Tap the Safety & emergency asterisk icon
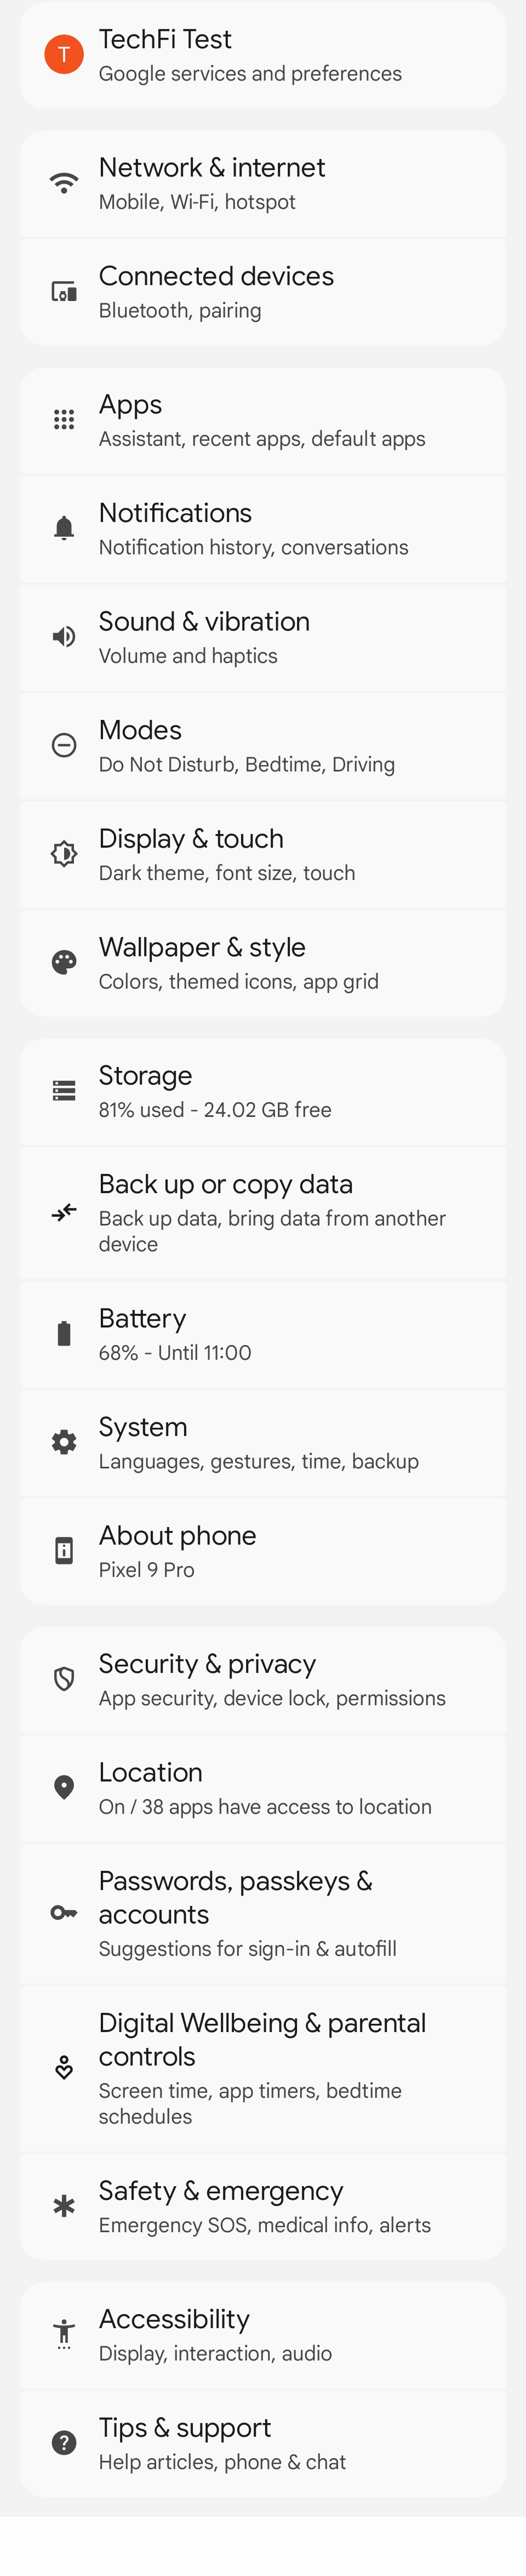This screenshot has height=2576, width=526. [x=64, y=2207]
